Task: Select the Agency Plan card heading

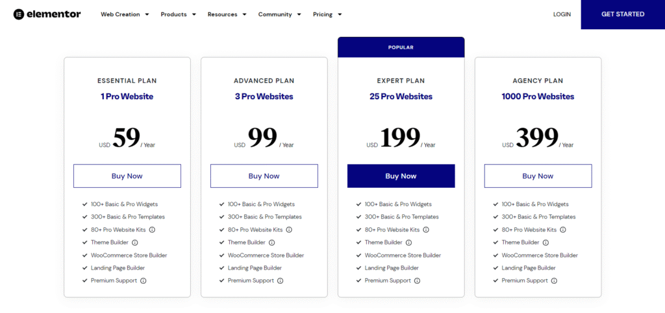Action: tap(538, 81)
